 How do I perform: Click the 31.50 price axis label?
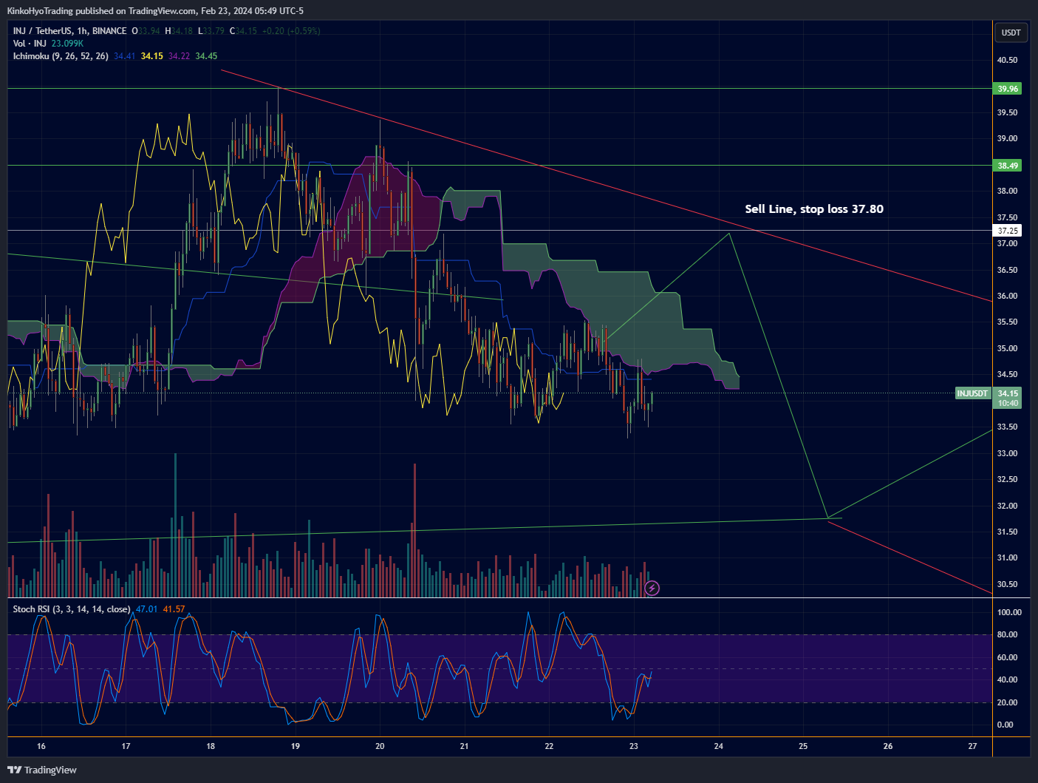pos(1007,532)
